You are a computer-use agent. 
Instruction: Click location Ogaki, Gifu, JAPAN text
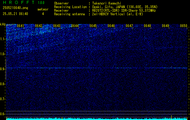125,7
